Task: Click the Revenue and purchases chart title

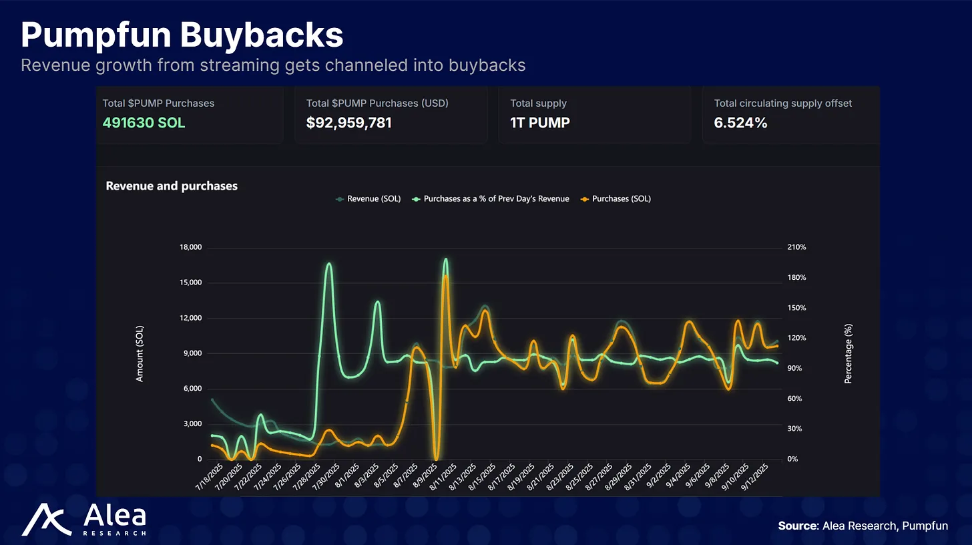Action: (172, 186)
